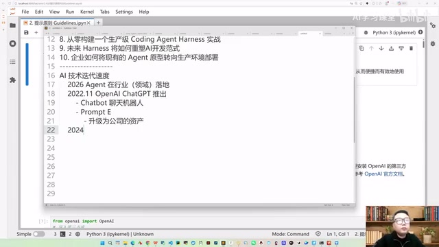The height and width of the screenshot is (247, 439).
Task: Open the OpenAI 官方文档 link
Action: 384,174
